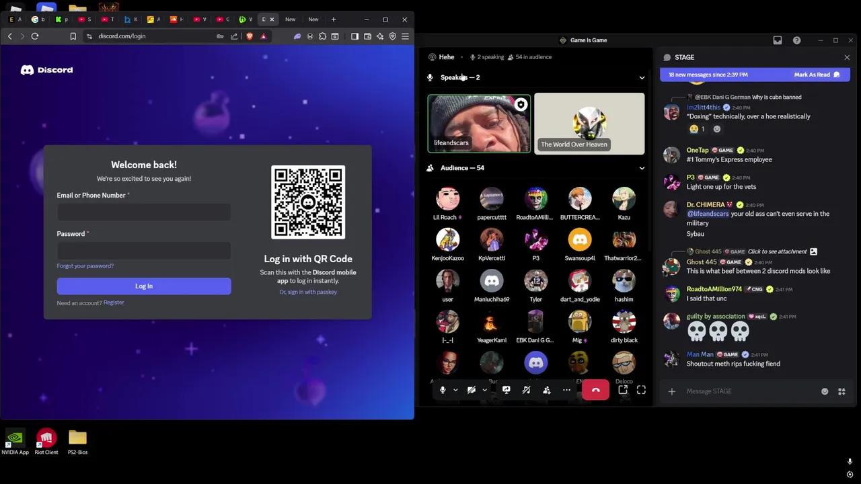Image resolution: width=861 pixels, height=484 pixels.
Task: Click the Forgot your password link
Action: click(x=85, y=266)
